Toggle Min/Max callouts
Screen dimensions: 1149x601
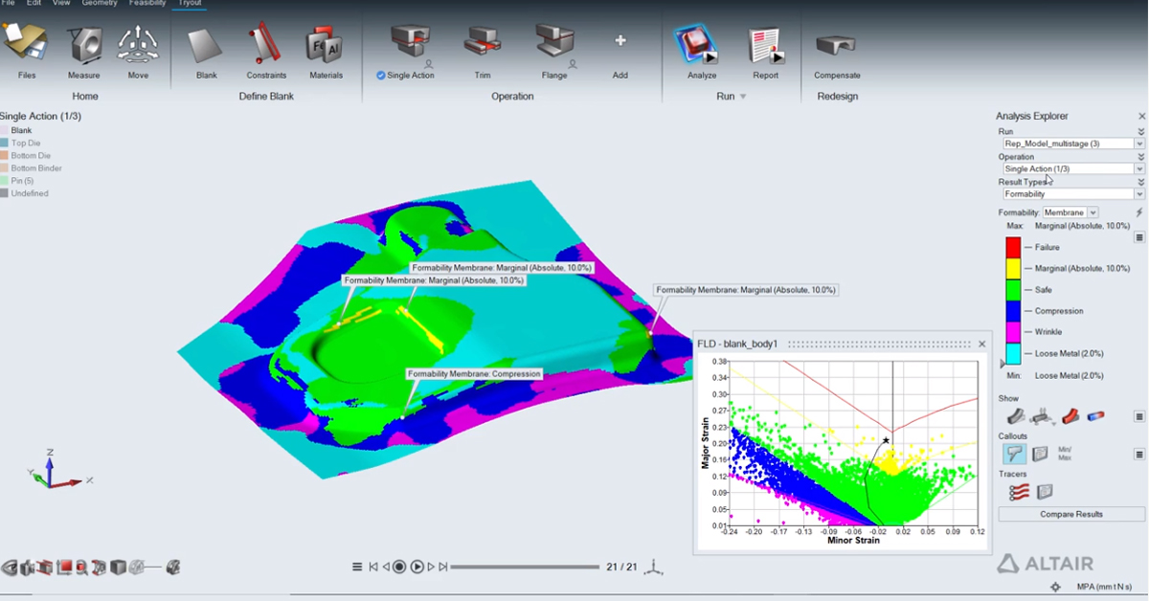click(1065, 455)
